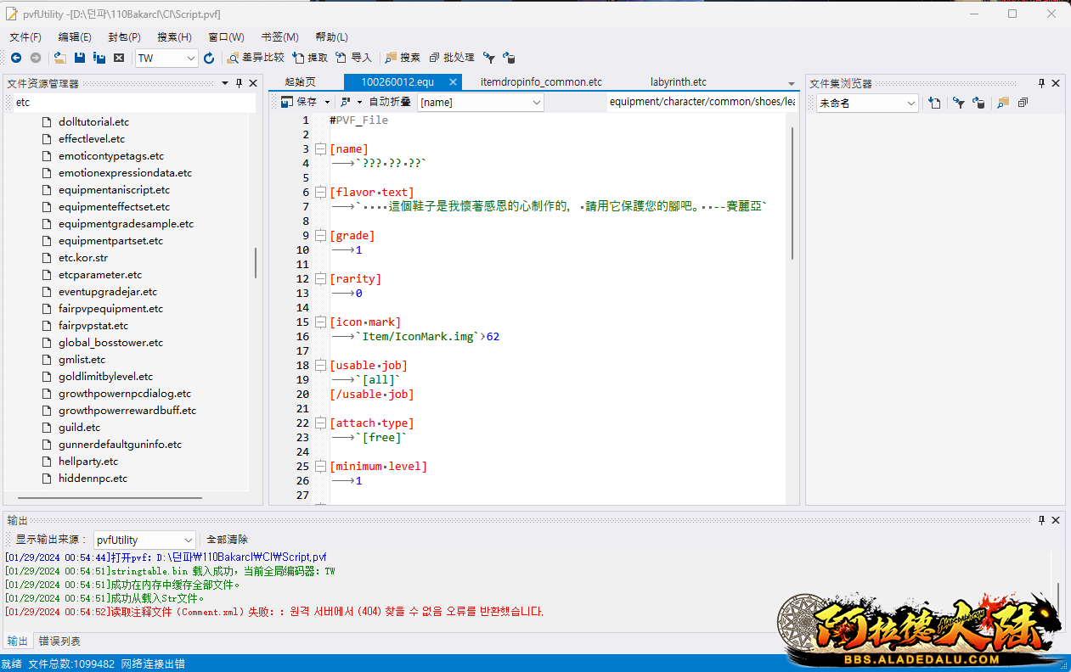Viewport: 1071px width, 672px height.
Task: Pin the 文件资源管理器 panel
Action: tap(239, 83)
